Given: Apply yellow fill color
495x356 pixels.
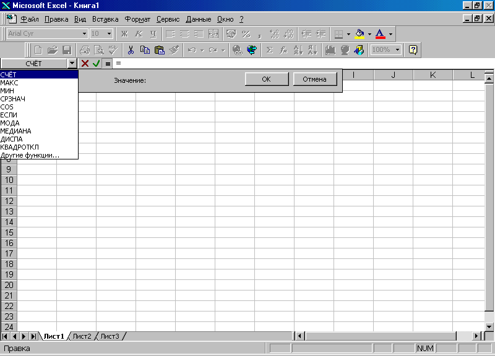Looking at the screenshot, I should click(359, 34).
